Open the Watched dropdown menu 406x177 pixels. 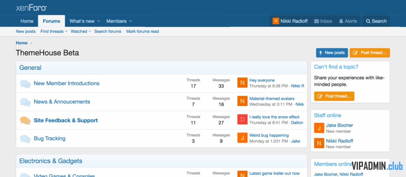[x=81, y=31]
